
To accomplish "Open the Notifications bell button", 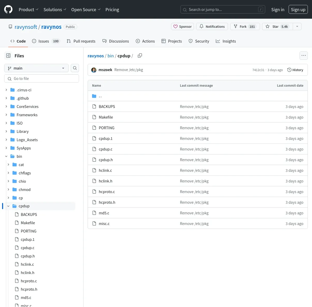I will click(212, 26).
